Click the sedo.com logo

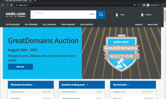(x=16, y=14)
